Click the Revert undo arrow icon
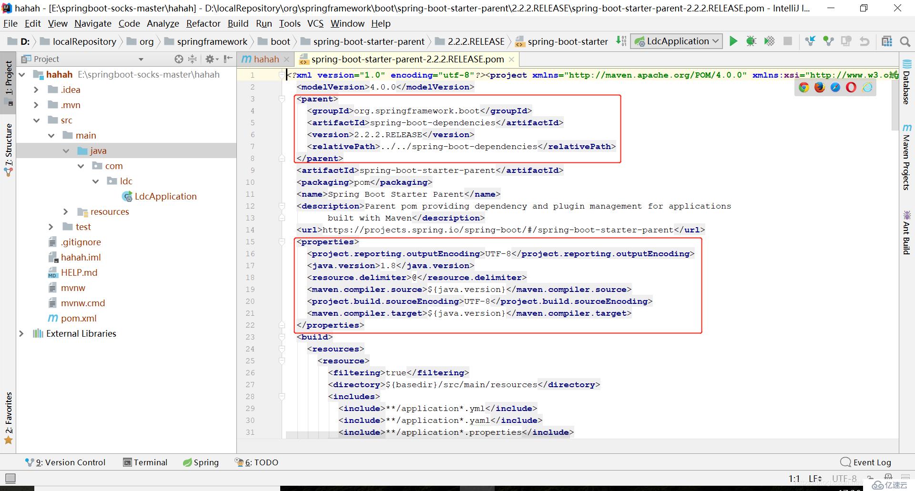This screenshot has width=915, height=491. point(864,41)
